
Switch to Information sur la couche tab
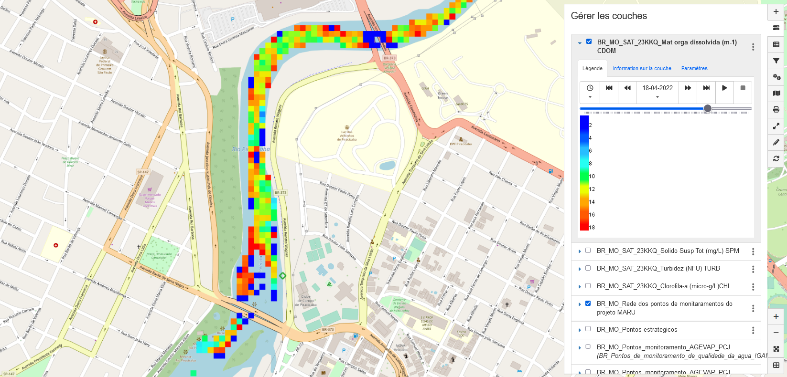[642, 68]
